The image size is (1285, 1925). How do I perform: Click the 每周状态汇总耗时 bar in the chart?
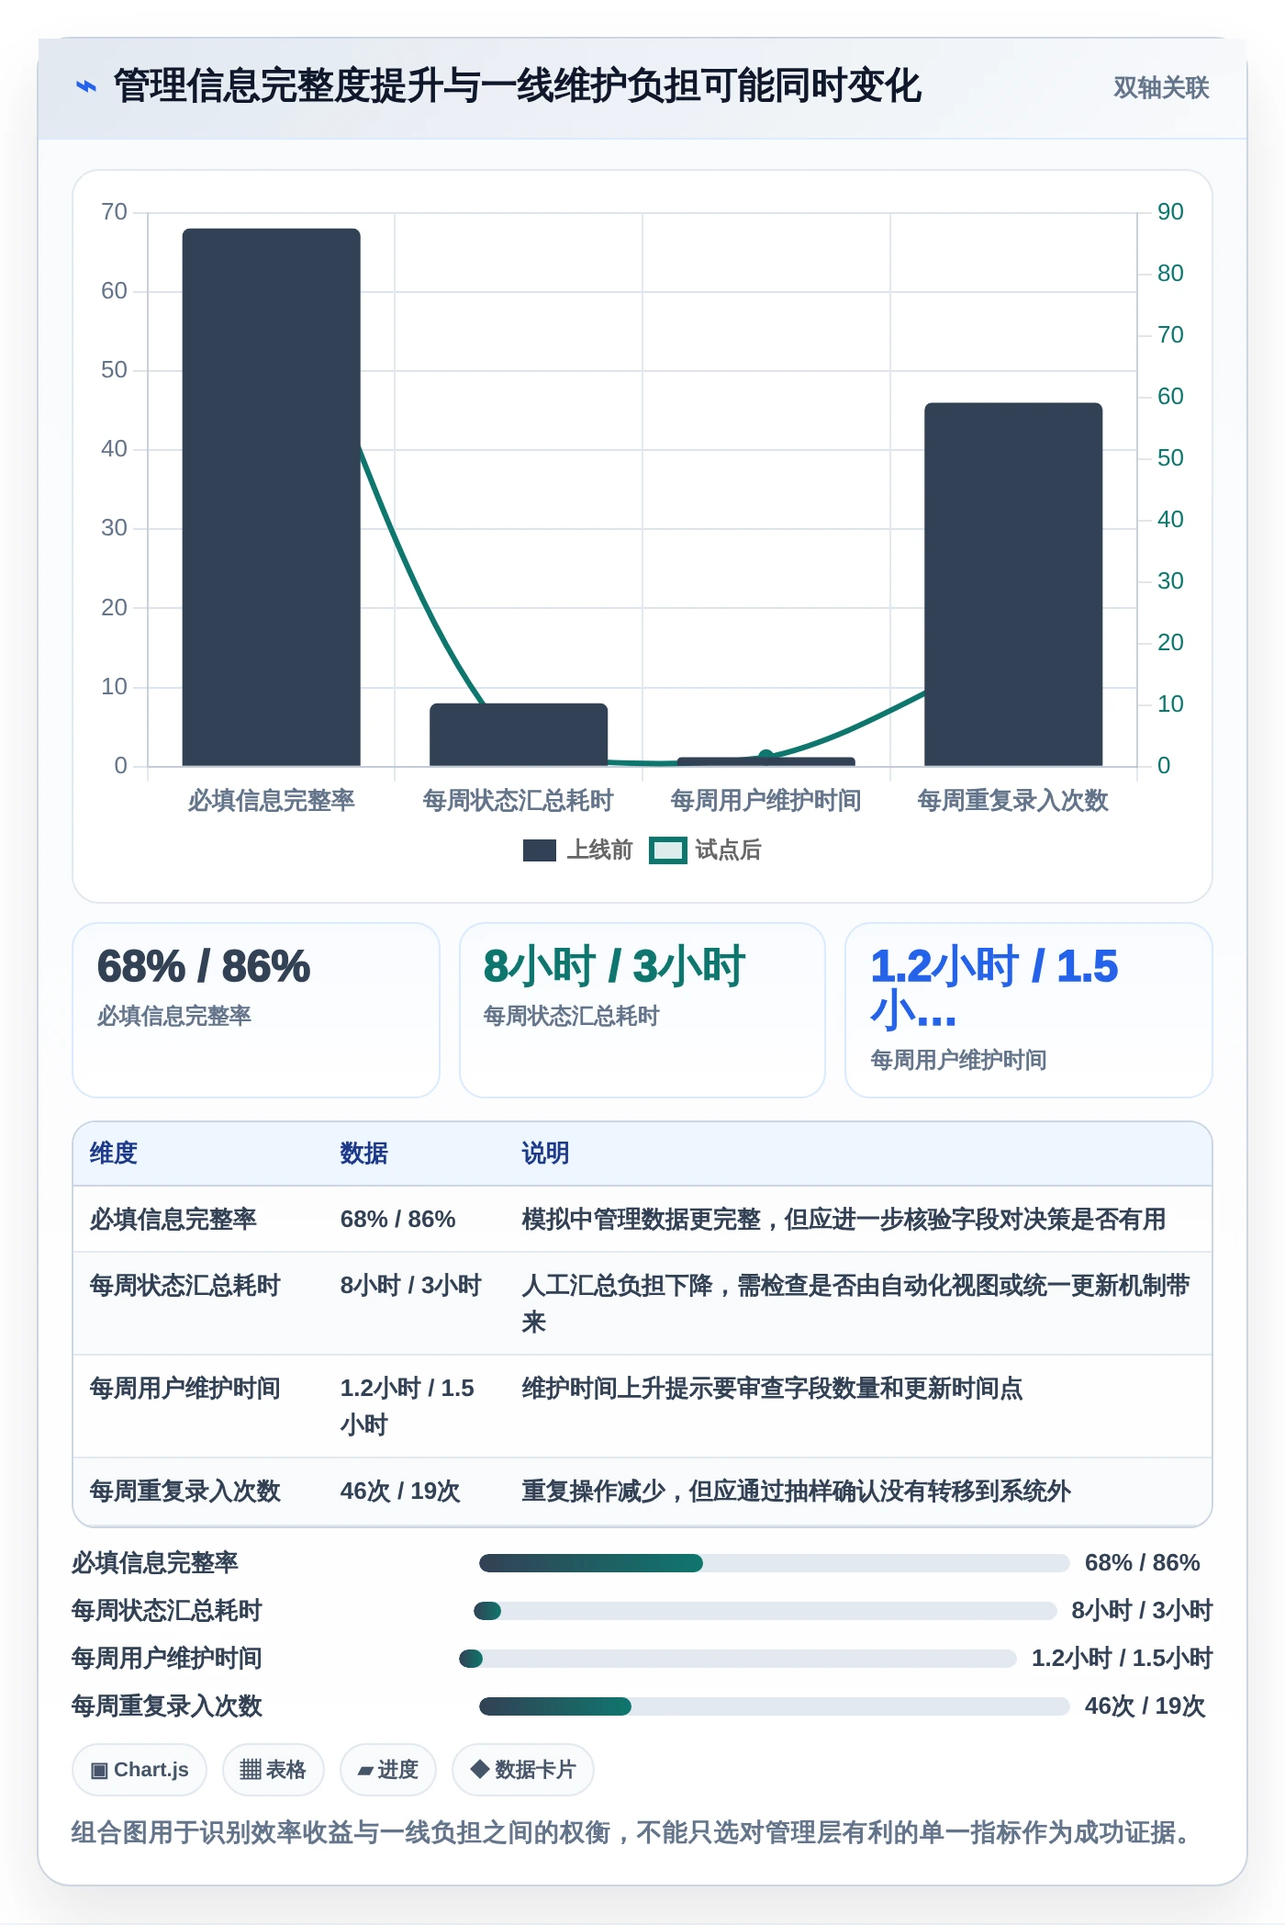pyautogui.click(x=519, y=735)
